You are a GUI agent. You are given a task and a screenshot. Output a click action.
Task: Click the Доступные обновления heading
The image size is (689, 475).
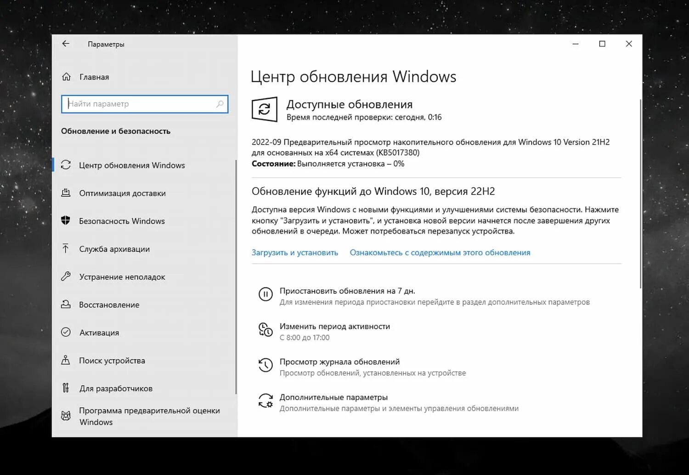coord(350,104)
